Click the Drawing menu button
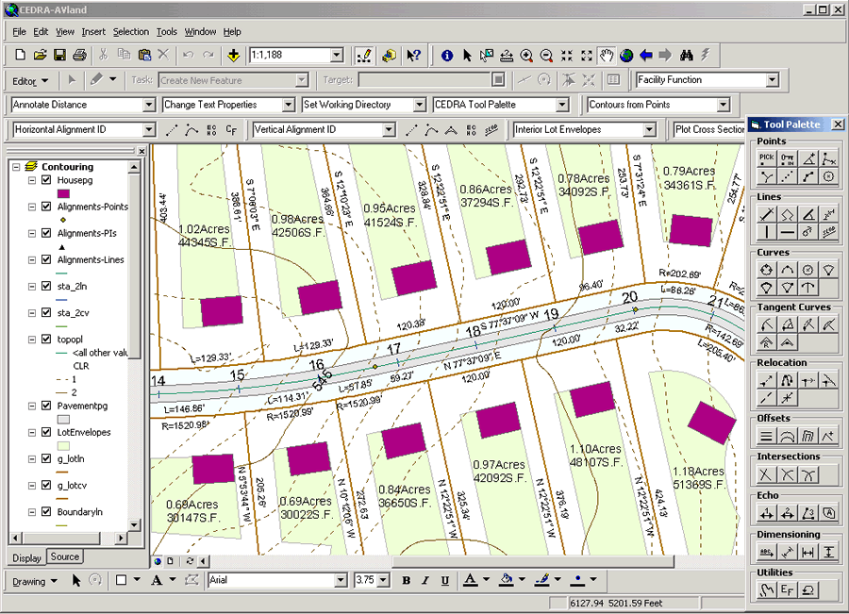Viewport: 849px width, 614px height. click(x=29, y=581)
